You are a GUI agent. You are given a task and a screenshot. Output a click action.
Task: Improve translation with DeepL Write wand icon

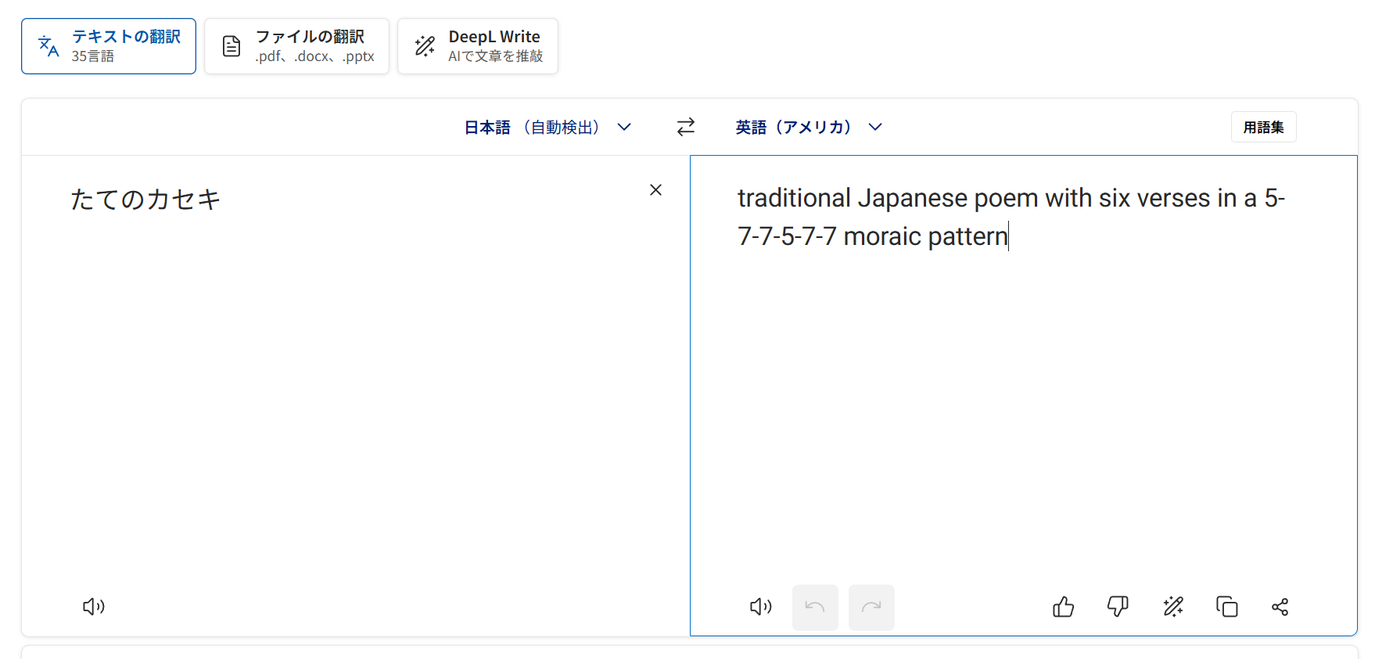click(x=1172, y=607)
